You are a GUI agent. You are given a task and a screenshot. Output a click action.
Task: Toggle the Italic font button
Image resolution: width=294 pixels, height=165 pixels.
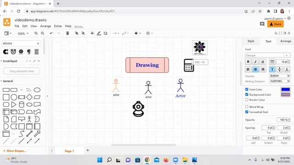coord(255,61)
